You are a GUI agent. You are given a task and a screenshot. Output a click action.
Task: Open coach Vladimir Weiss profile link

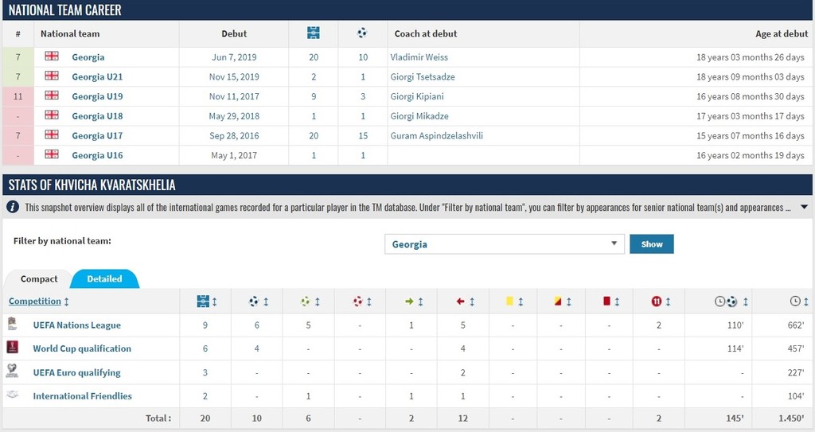(419, 57)
